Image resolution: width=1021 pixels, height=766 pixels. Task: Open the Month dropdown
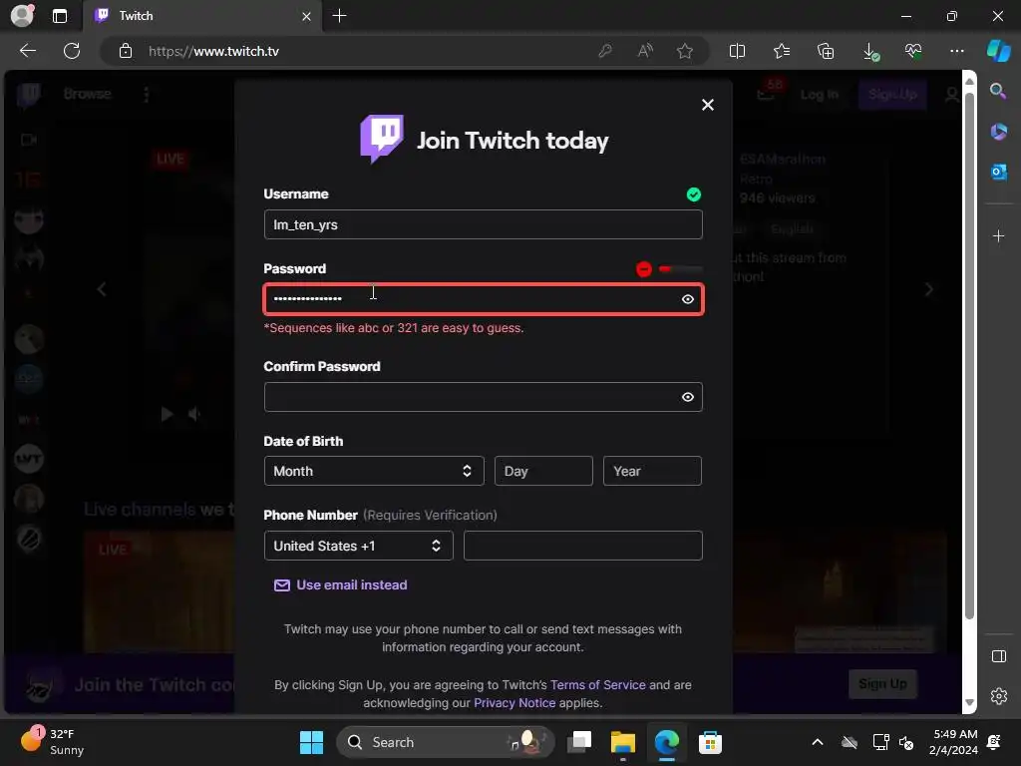(x=374, y=471)
